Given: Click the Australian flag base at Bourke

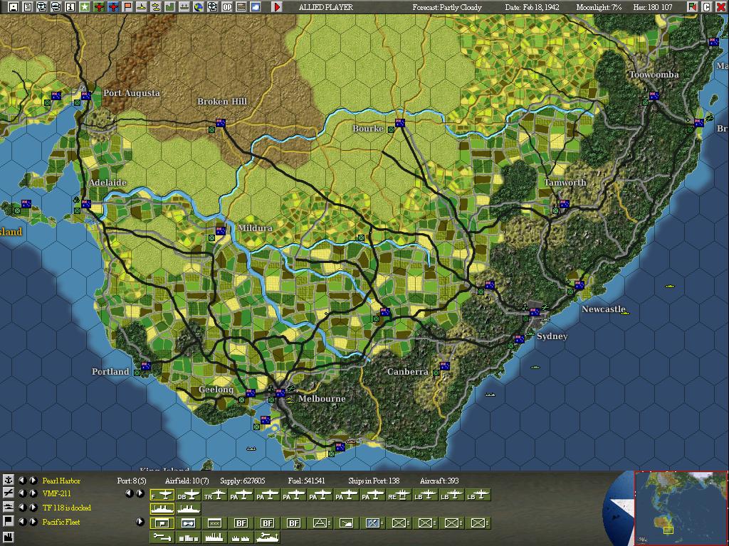Looking at the screenshot, I should pos(400,123).
